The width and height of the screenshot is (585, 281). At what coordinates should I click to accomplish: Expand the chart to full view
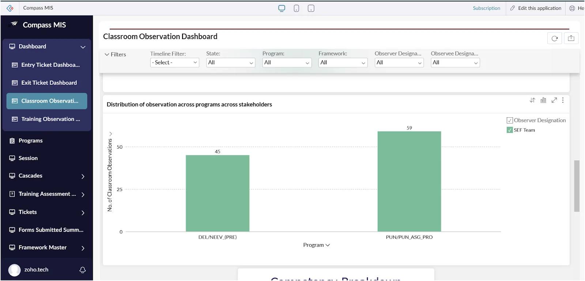point(554,100)
